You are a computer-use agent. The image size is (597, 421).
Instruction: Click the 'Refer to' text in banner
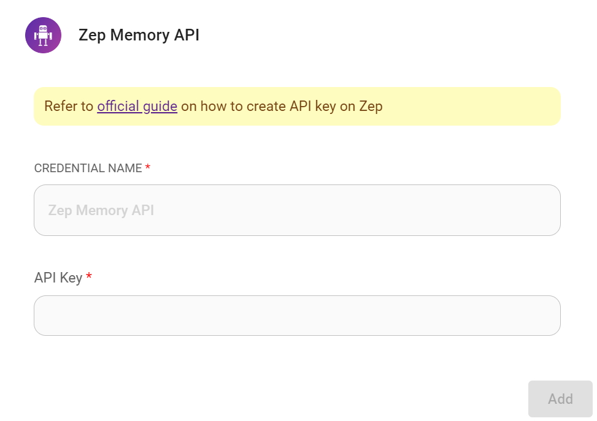click(69, 106)
